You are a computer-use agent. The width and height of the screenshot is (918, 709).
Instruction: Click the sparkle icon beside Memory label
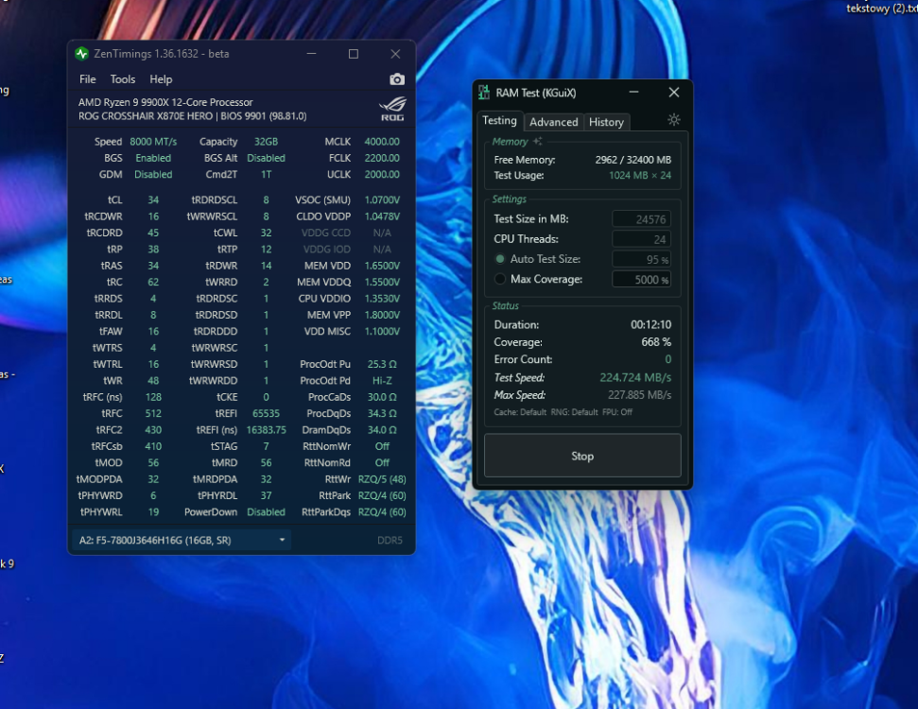pyautogui.click(x=537, y=142)
